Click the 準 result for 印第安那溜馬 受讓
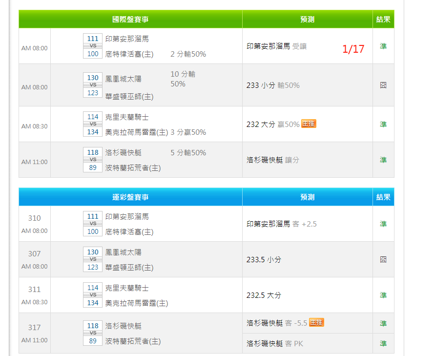Image resolution: width=435 pixels, height=356 pixels. point(383,46)
